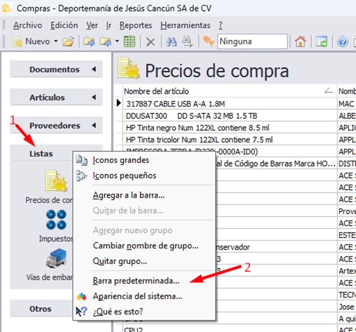Expand the Documentos sidebar group
This screenshot has width=356, height=332.
click(56, 69)
